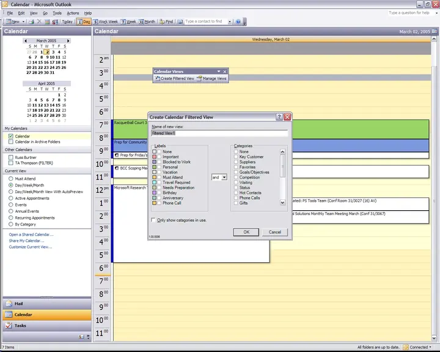The width and height of the screenshot is (440, 352).
Task: Click the Print icon in toolbar
Action: point(31,21)
